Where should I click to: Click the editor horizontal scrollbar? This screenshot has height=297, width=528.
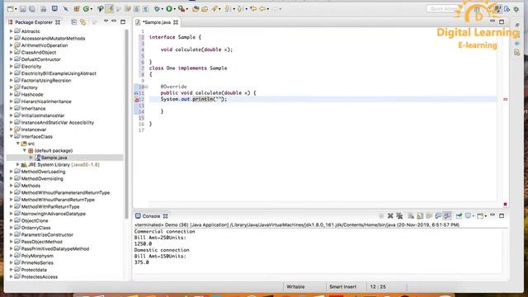pyautogui.click(x=323, y=205)
